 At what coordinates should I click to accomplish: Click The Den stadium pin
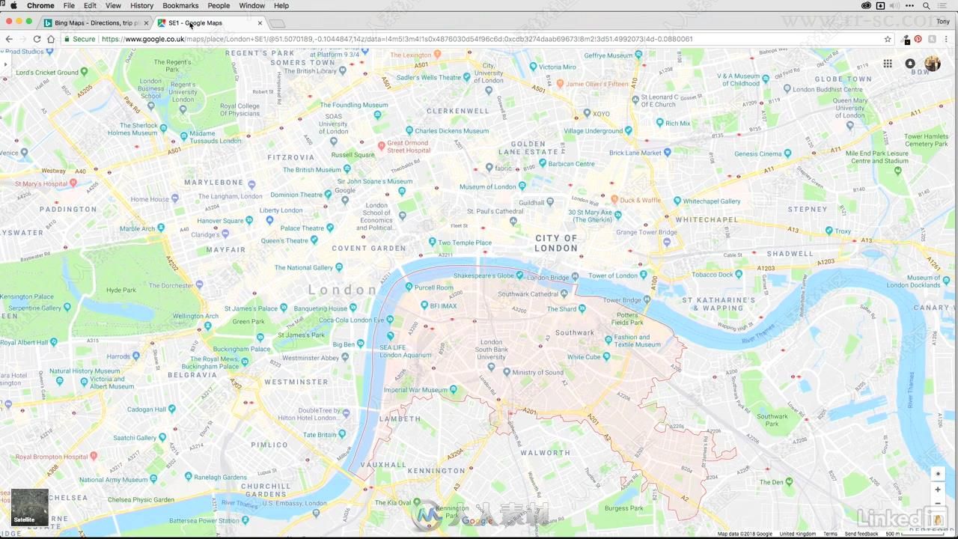789,482
